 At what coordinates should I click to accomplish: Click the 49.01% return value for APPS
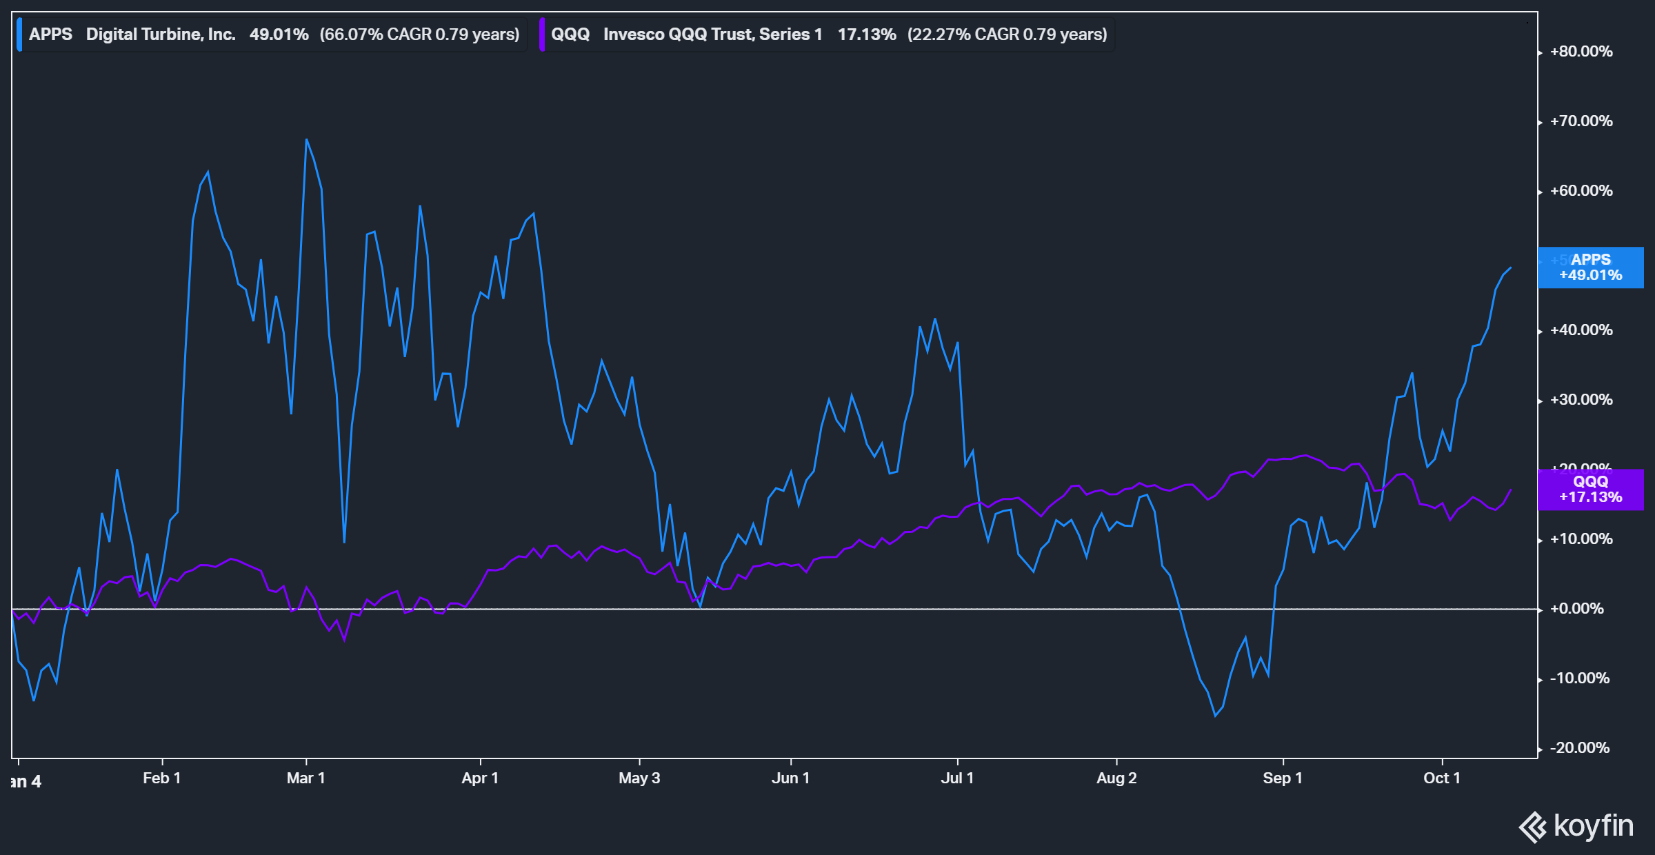pyautogui.click(x=279, y=33)
